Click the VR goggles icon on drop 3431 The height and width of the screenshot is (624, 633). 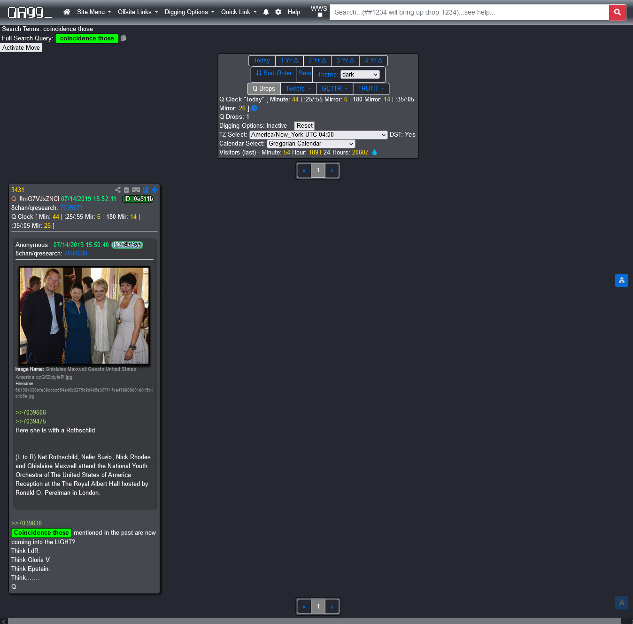click(136, 190)
